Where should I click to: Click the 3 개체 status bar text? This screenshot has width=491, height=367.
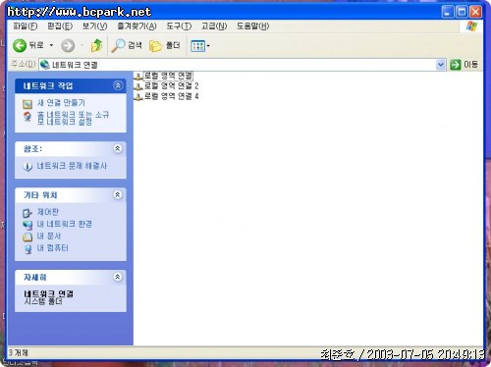coord(19,353)
